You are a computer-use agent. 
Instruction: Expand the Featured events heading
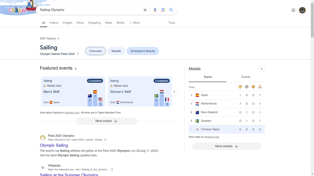58,68
